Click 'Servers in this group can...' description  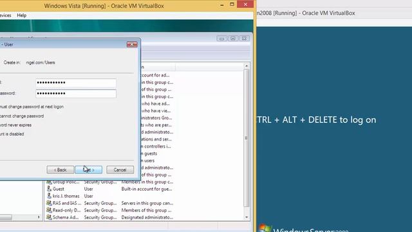point(147,203)
